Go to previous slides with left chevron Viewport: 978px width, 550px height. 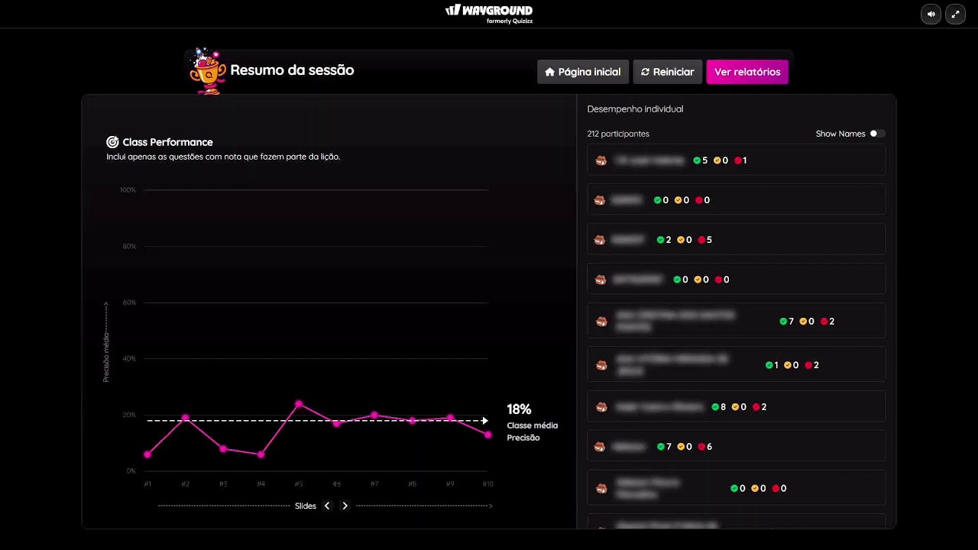pyautogui.click(x=327, y=506)
